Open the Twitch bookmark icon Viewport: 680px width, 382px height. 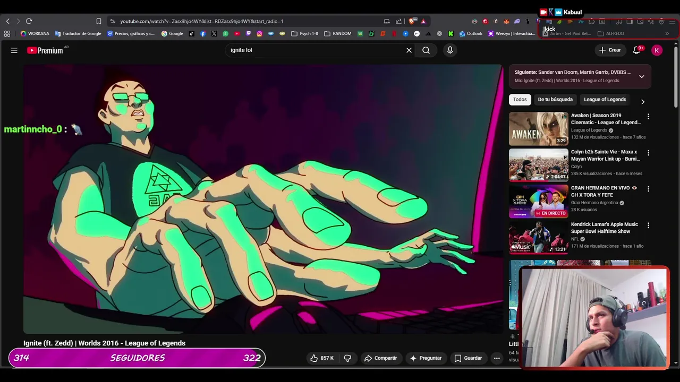248,33
